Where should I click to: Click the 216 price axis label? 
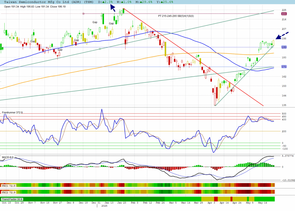click(x=284, y=19)
